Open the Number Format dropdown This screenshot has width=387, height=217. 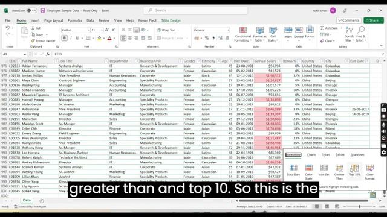[228, 30]
